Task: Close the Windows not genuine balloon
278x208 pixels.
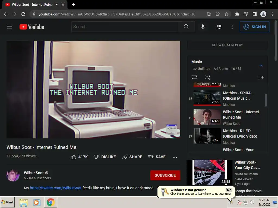Action: click(x=230, y=190)
